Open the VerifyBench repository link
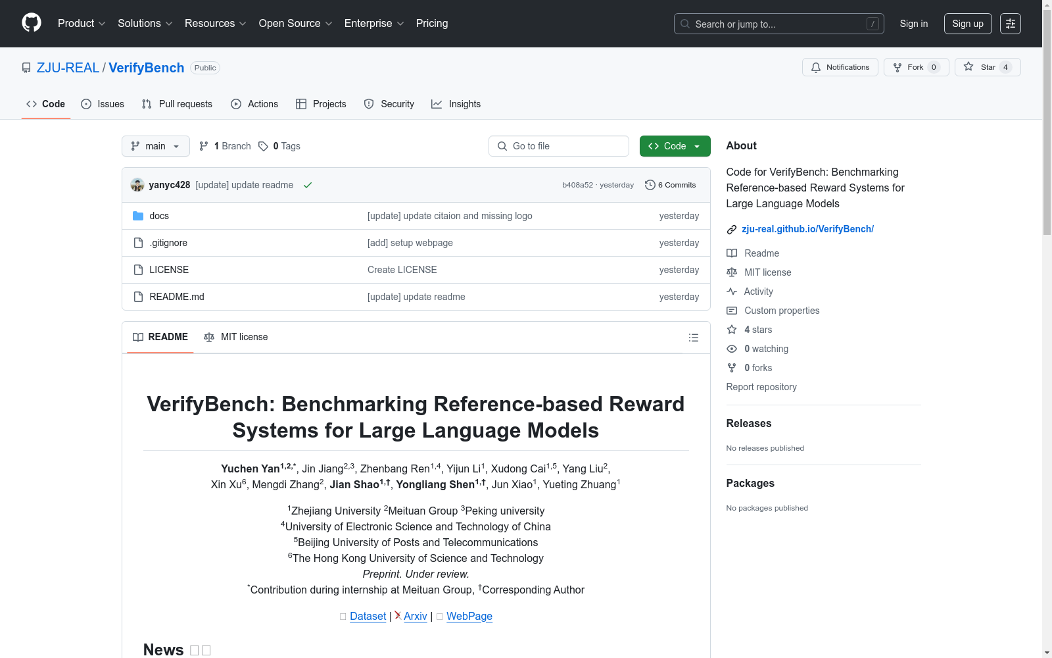The height and width of the screenshot is (658, 1052). pyautogui.click(x=147, y=68)
